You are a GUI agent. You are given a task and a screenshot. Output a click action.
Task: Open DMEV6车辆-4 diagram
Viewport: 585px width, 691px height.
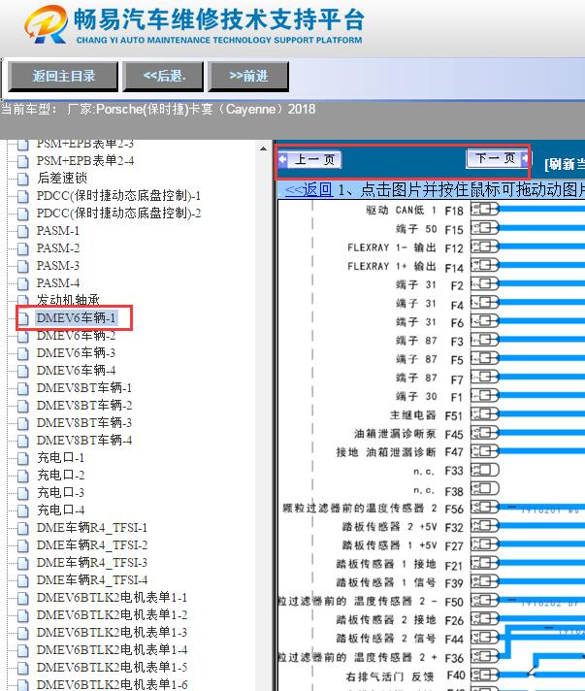point(76,370)
